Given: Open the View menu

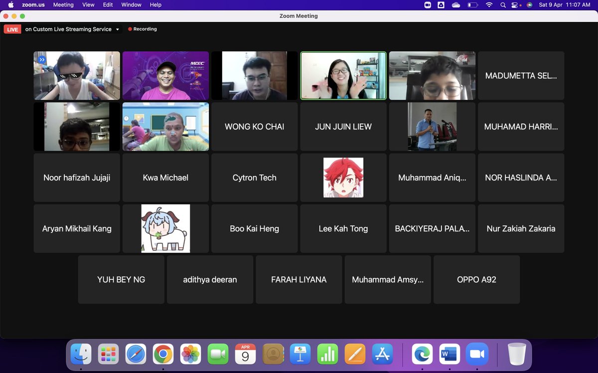Looking at the screenshot, I should pos(88,4).
